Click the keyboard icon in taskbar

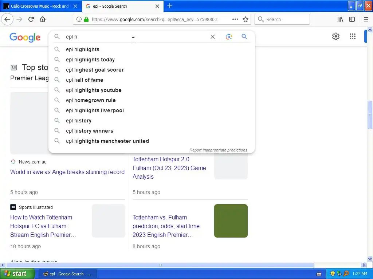[x=319, y=274]
